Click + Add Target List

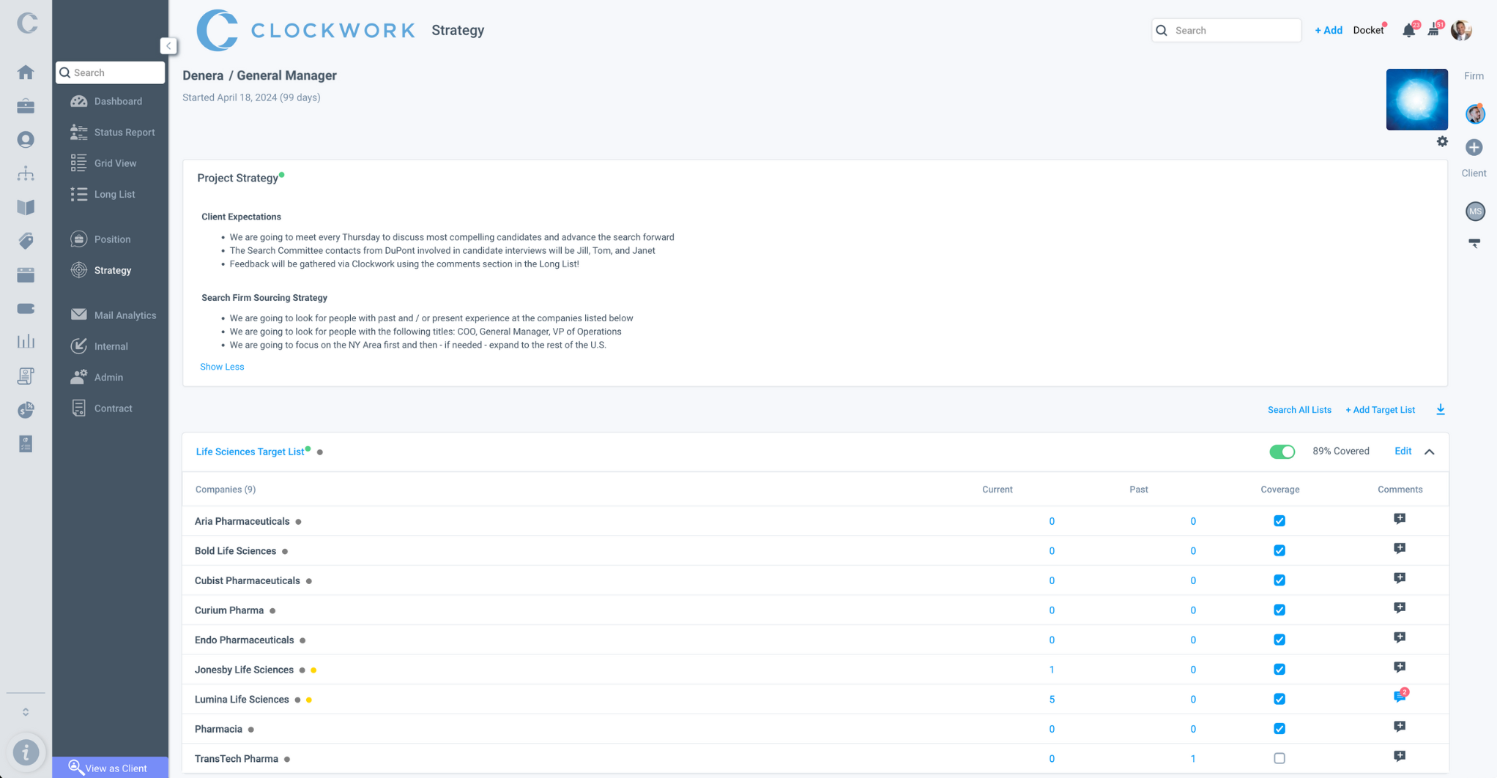coord(1380,410)
